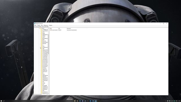Viewport: 181px width, 102px height.
Task: Click the CI folder icon
Action: click(42, 45)
